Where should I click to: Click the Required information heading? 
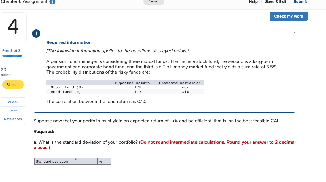pyautogui.click(x=69, y=42)
